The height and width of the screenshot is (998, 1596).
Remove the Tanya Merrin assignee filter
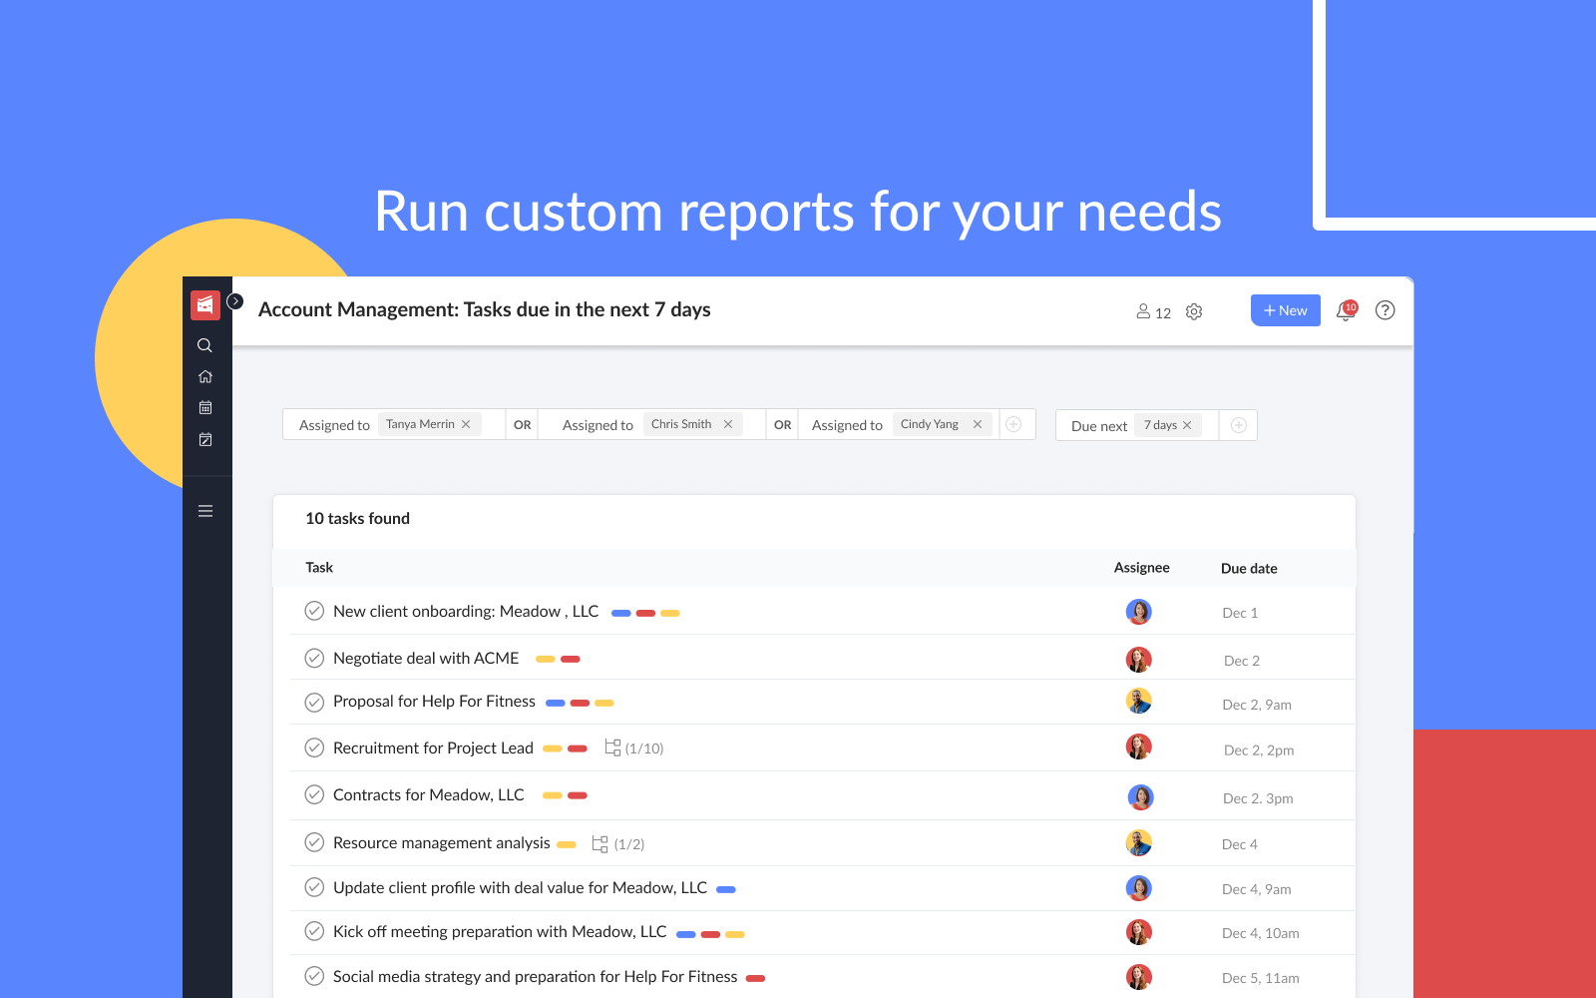click(465, 423)
